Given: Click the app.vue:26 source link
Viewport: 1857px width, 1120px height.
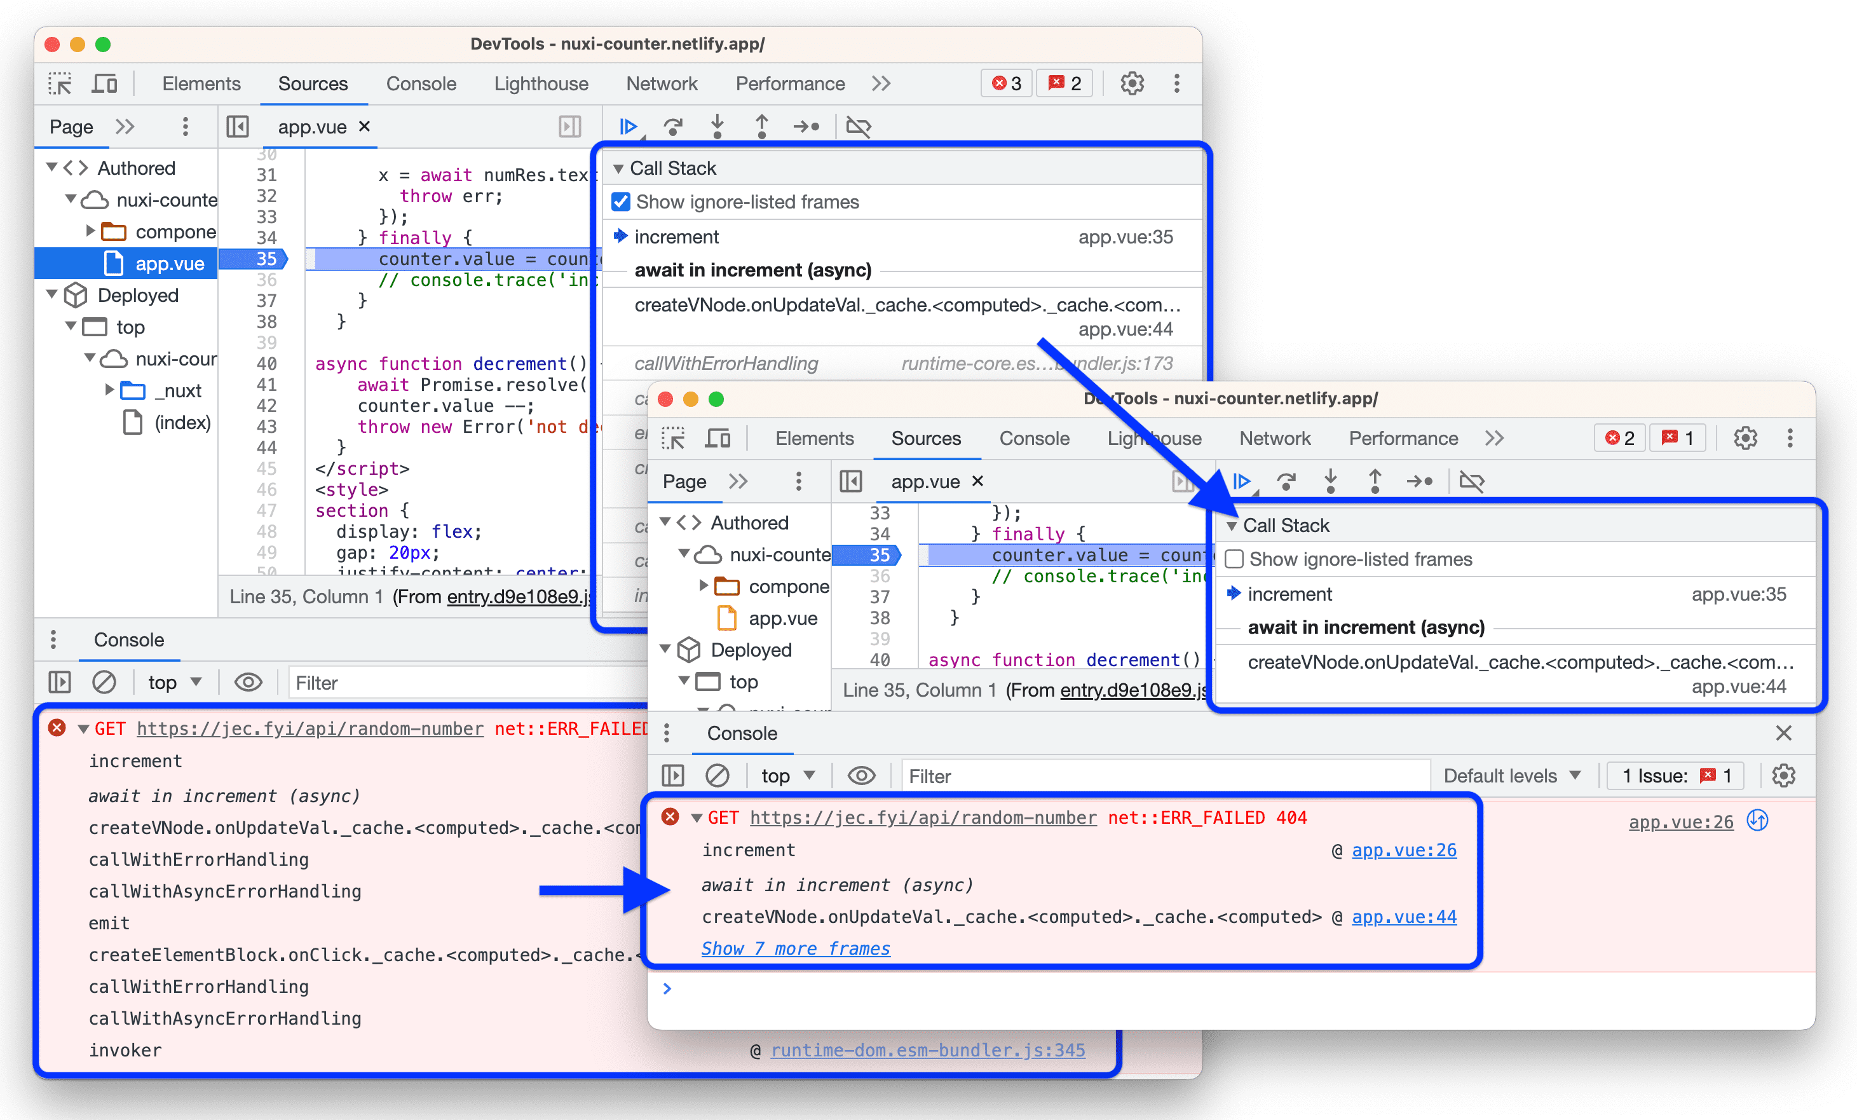Looking at the screenshot, I should tap(1420, 850).
